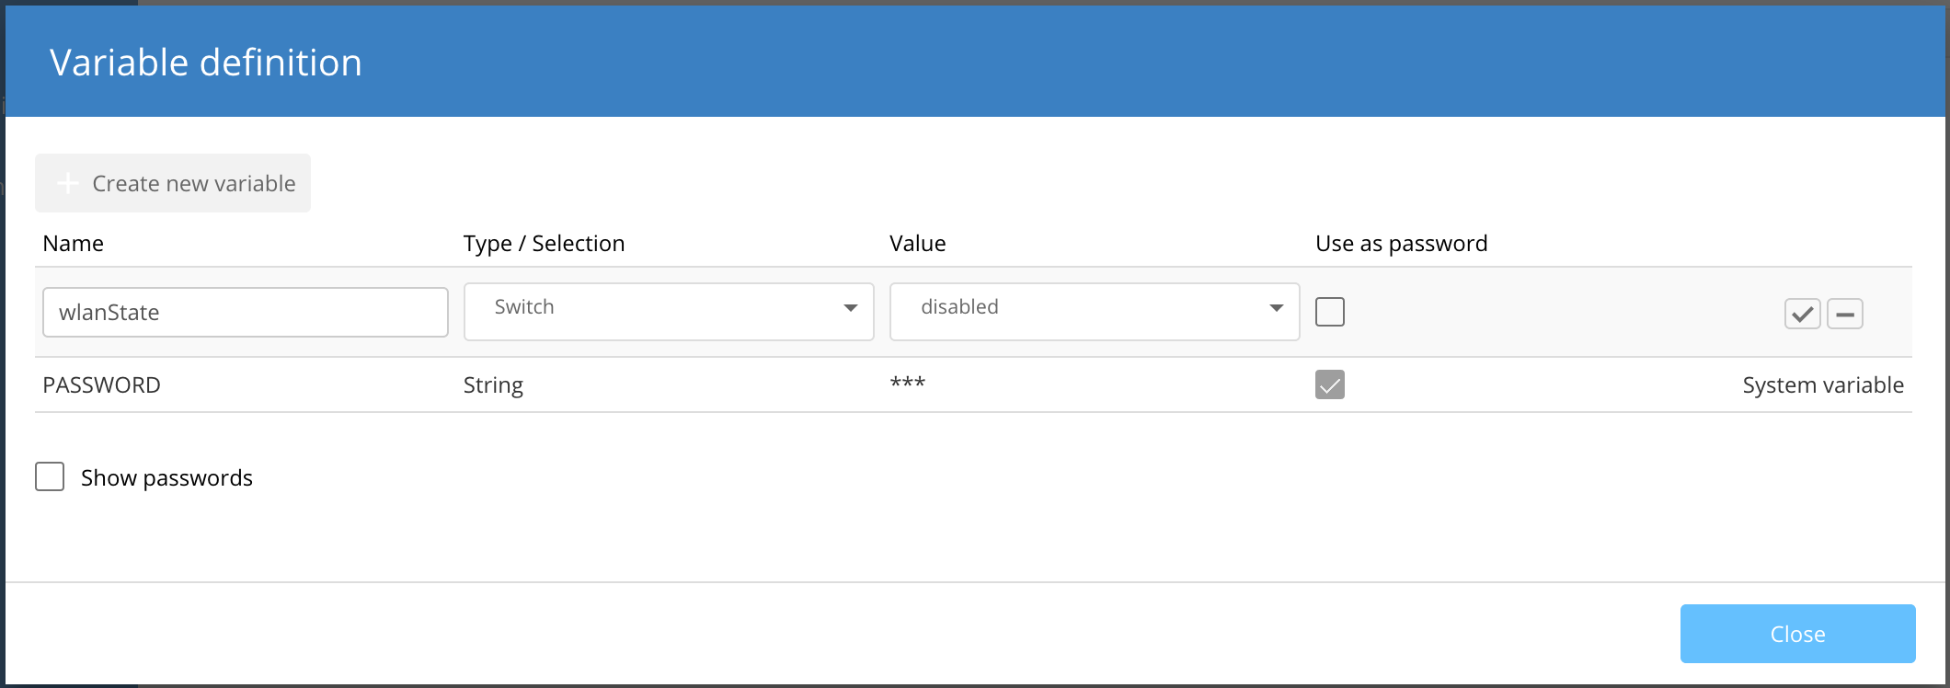Enable Use as password for wlanState

pos(1329,312)
